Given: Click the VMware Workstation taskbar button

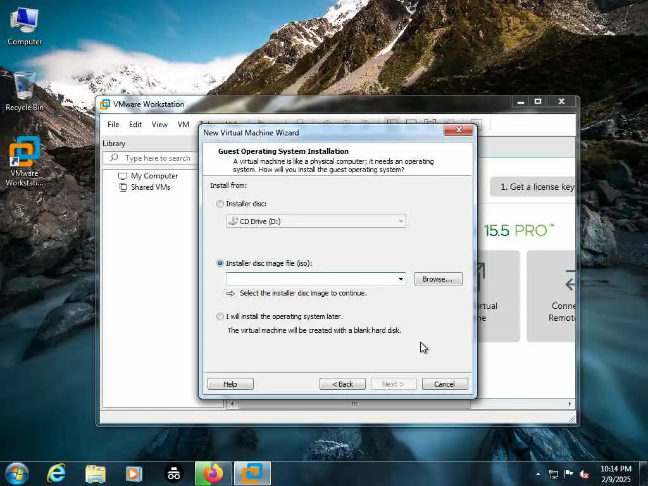Looking at the screenshot, I should tap(252, 473).
